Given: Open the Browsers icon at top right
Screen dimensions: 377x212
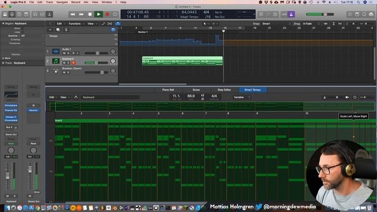Looking at the screenshot, I should click(x=371, y=14).
